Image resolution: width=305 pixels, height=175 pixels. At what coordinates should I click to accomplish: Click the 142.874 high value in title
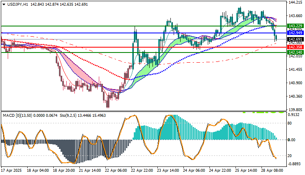[x=52, y=4]
